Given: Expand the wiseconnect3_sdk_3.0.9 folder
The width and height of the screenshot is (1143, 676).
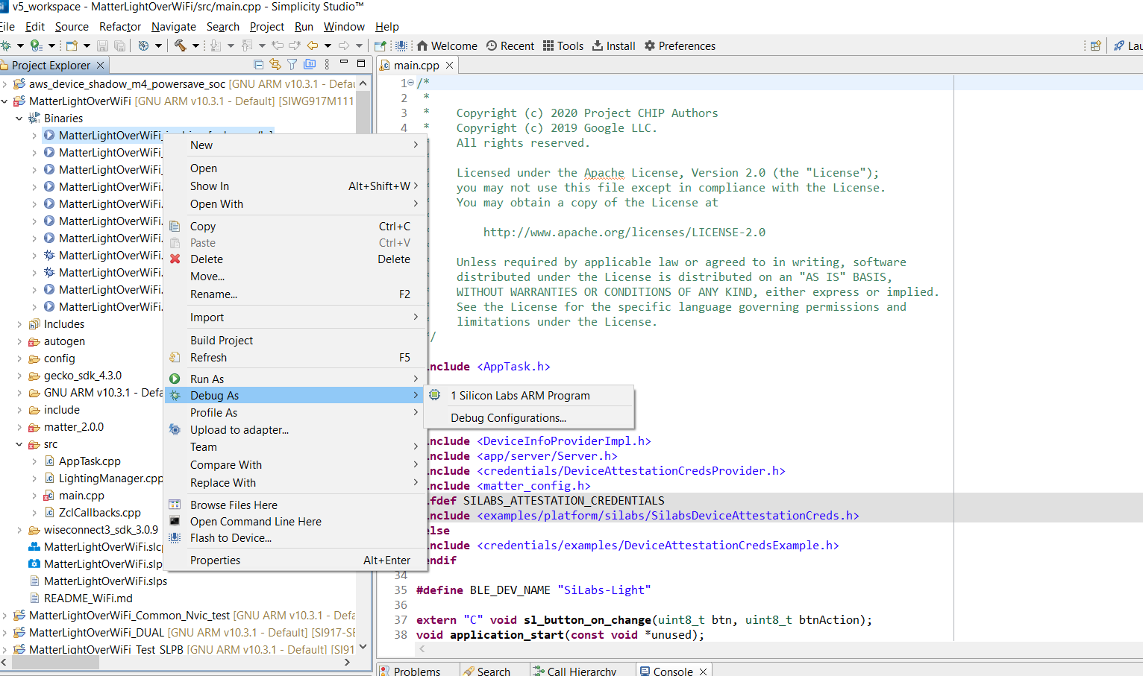Looking at the screenshot, I should (x=19, y=530).
